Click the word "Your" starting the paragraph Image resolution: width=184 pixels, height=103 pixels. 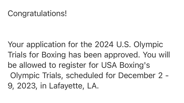coord(16,45)
